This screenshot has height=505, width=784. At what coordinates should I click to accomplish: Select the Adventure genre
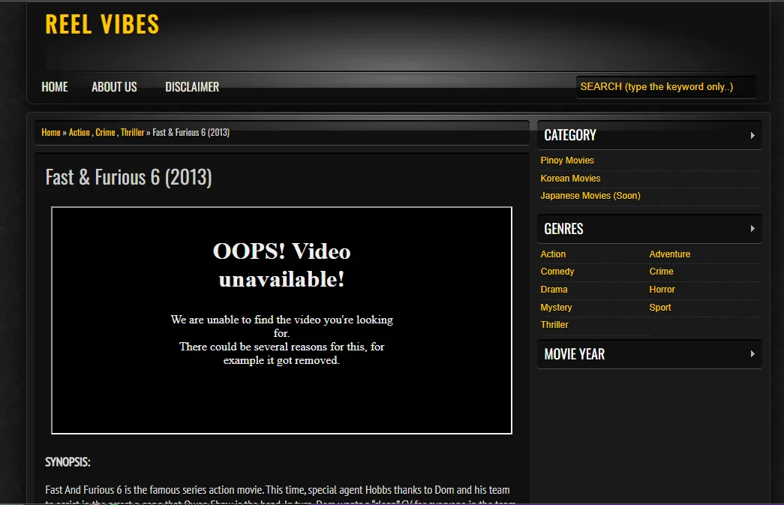tap(669, 254)
